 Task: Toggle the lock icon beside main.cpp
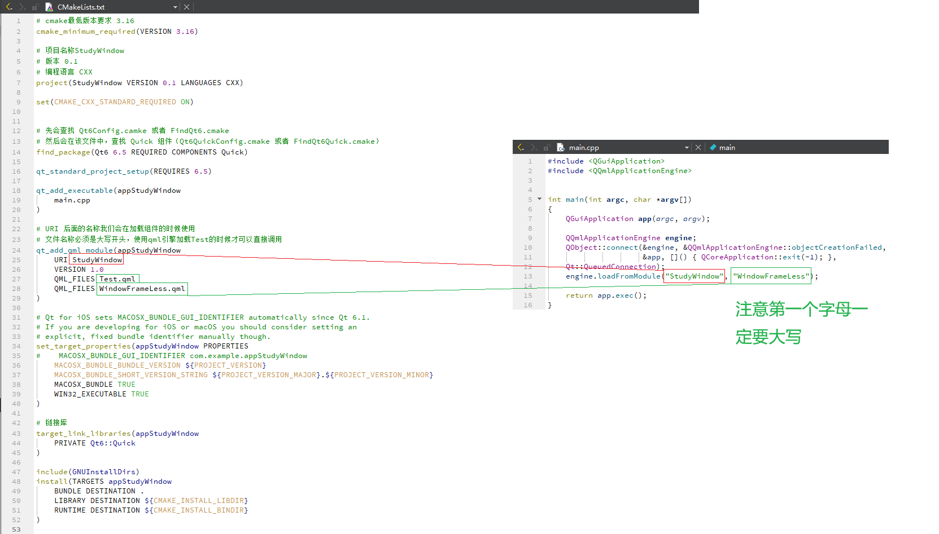coord(547,147)
